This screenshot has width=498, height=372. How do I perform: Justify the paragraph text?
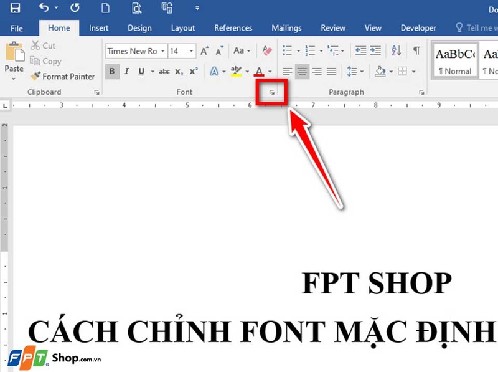coord(332,71)
